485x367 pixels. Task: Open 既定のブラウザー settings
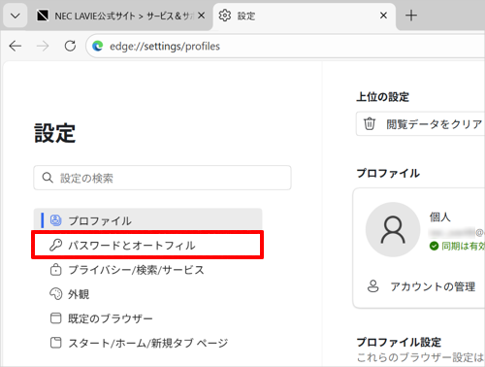147,318
